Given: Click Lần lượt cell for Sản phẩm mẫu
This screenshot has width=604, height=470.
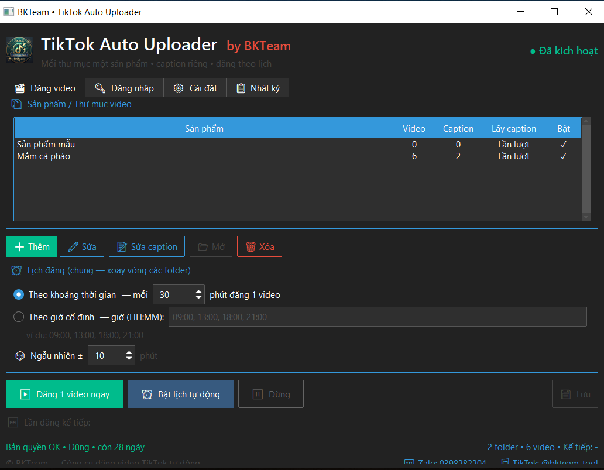Looking at the screenshot, I should tap(514, 145).
